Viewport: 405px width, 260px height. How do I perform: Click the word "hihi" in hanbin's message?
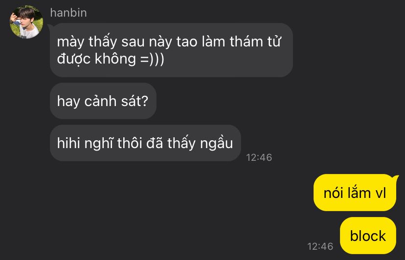pos(68,143)
